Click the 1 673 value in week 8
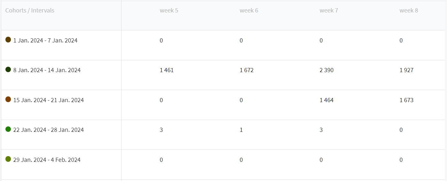This screenshot has height=181, width=447. [x=406, y=100]
